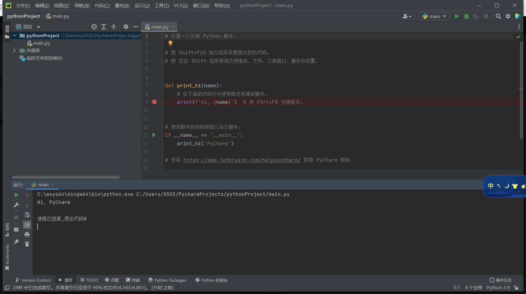
Task: Rerun main in the Run panel
Action: click(16, 195)
